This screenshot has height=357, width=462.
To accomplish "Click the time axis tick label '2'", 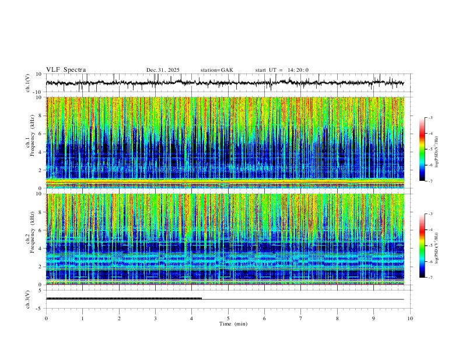I will (x=119, y=318).
